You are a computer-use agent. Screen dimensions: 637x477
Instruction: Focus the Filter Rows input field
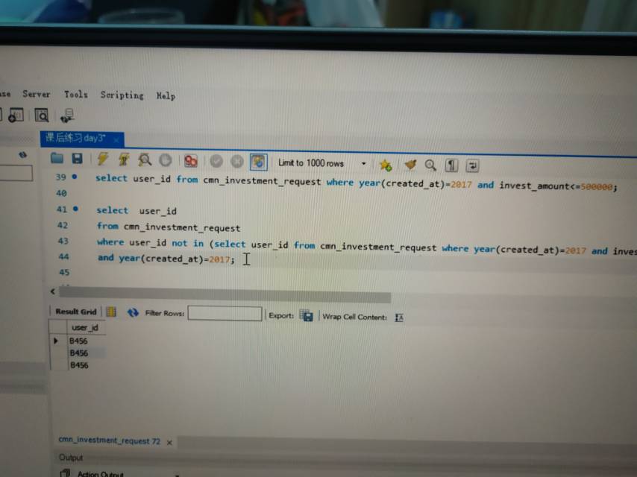(225, 313)
